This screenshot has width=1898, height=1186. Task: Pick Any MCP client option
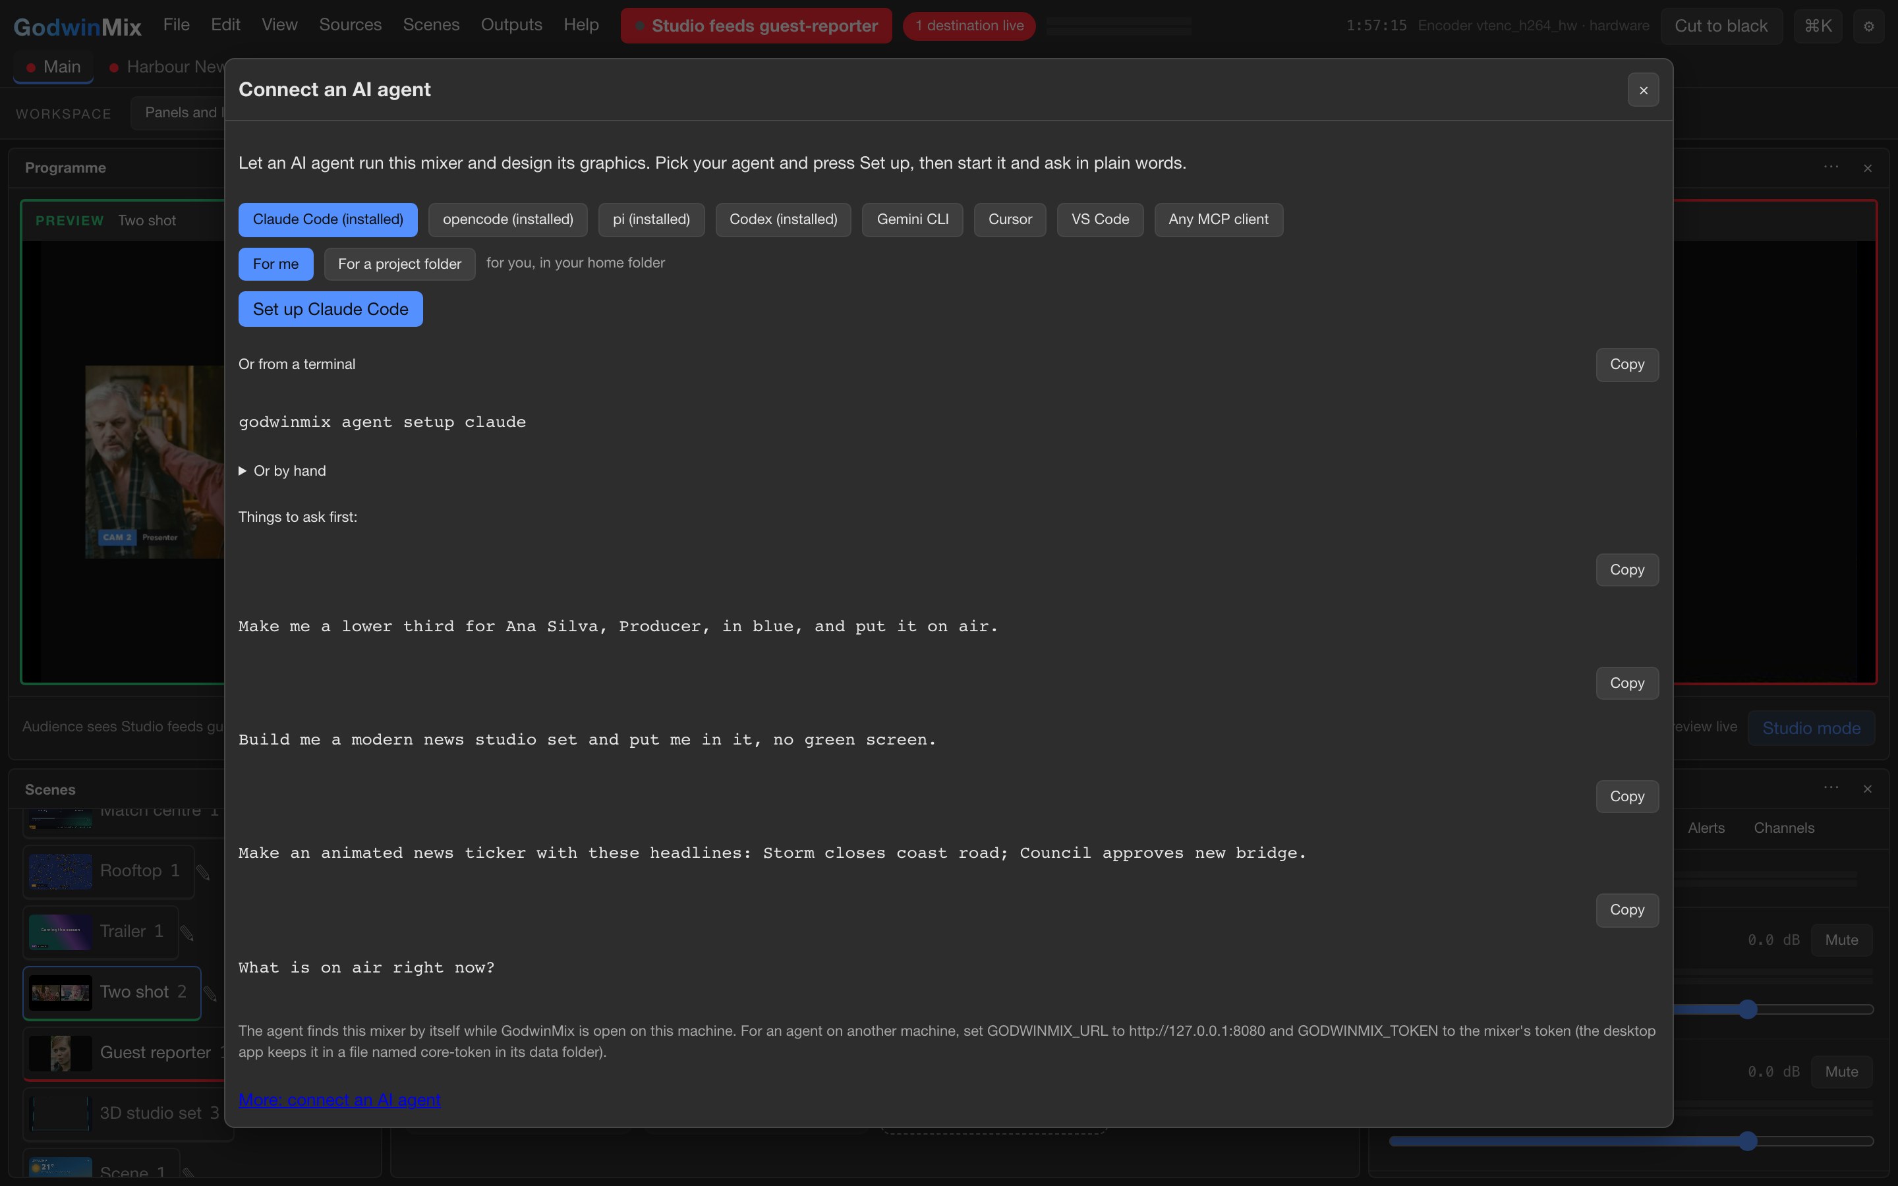(x=1218, y=219)
